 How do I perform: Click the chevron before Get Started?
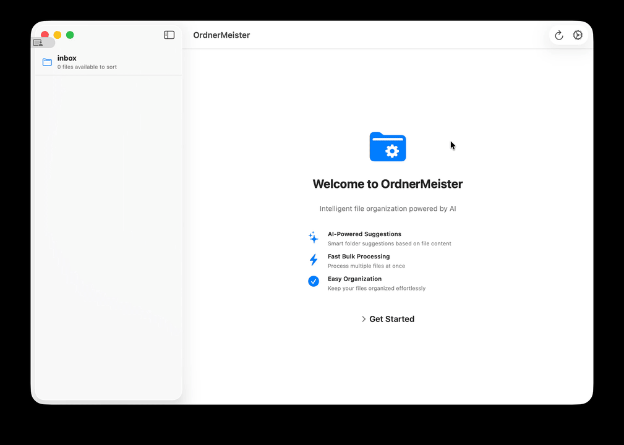pyautogui.click(x=364, y=319)
